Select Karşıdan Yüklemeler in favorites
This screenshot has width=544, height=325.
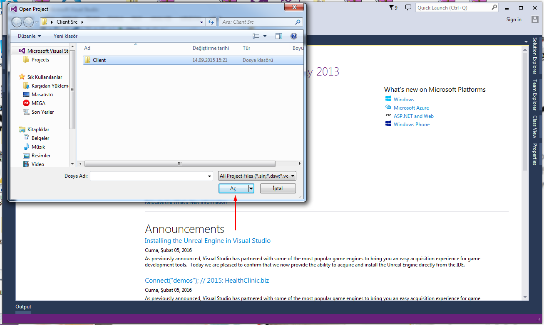tap(45, 86)
